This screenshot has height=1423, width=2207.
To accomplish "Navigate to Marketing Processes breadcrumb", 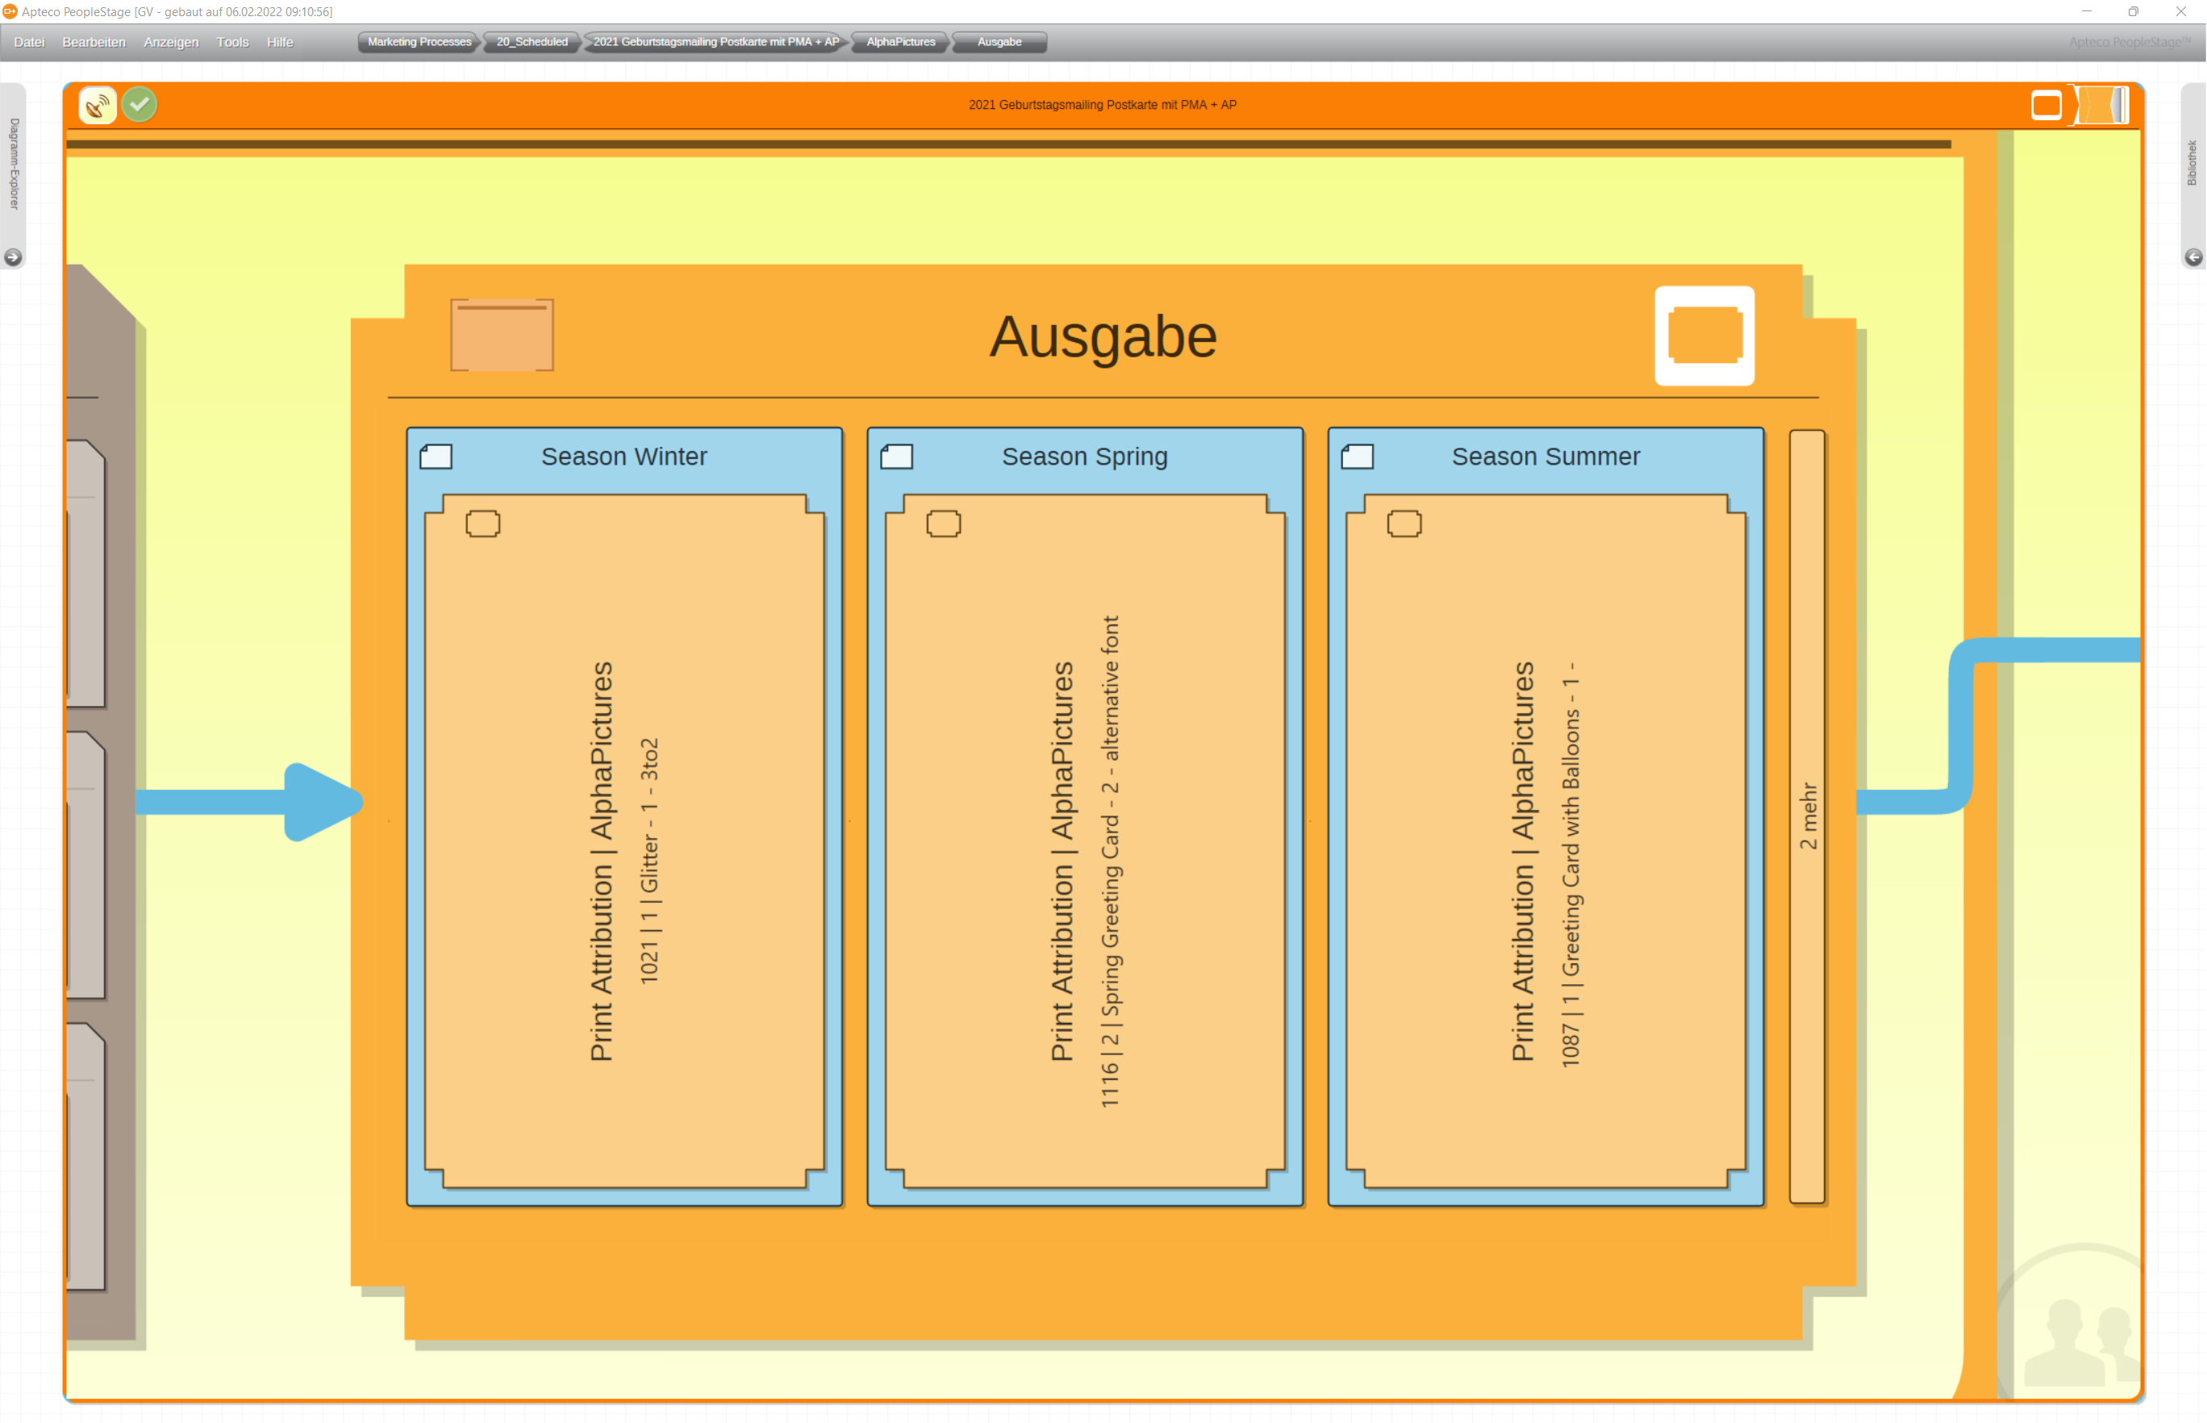I will coord(419,42).
